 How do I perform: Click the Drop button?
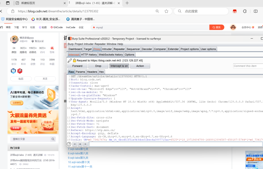(98, 66)
